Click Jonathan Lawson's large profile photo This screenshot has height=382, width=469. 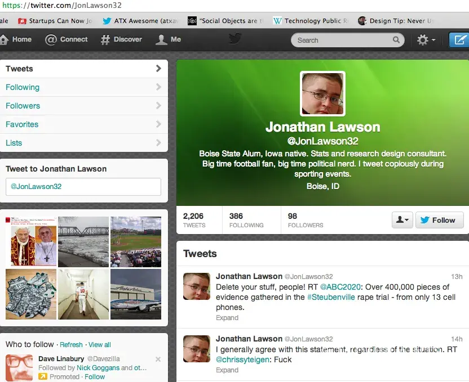pos(322,94)
